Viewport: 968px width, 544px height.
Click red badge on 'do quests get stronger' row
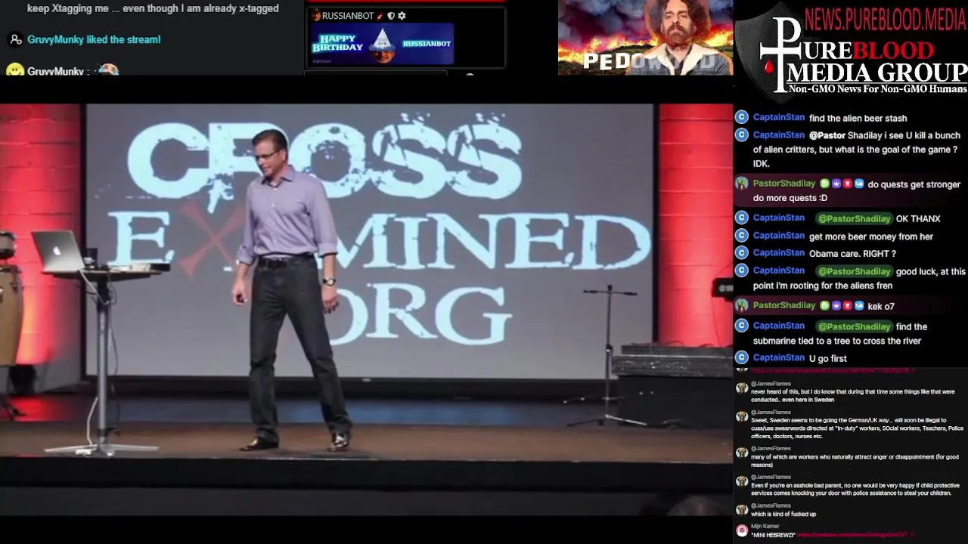848,184
